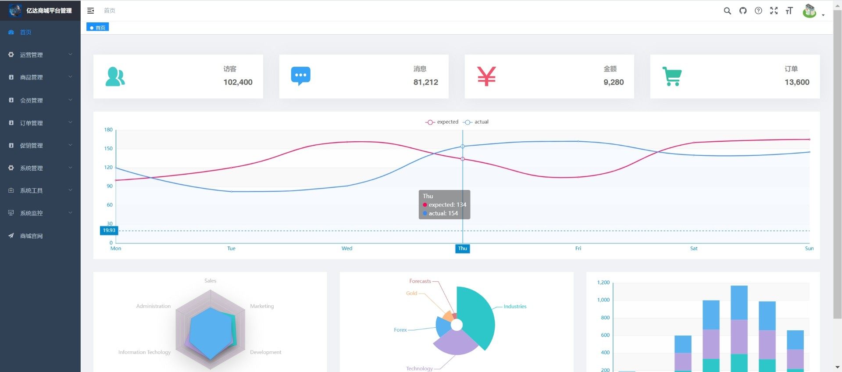
Task: Click the visitors people icon
Action: (115, 76)
